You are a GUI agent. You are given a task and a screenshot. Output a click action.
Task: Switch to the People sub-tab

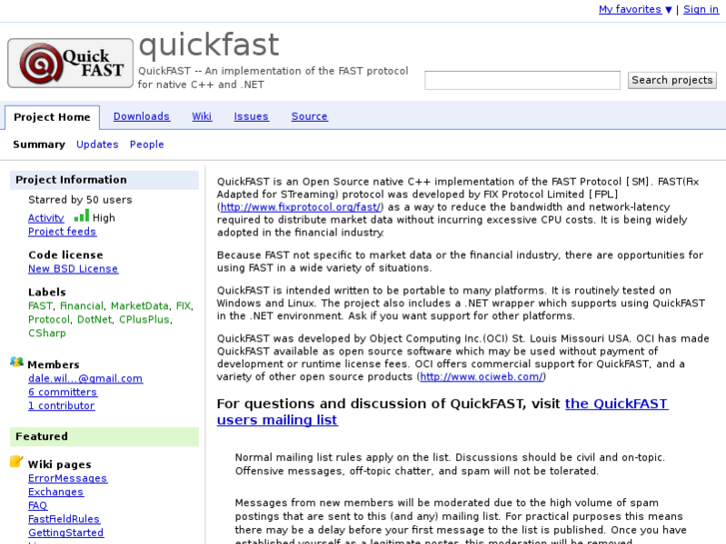click(147, 145)
